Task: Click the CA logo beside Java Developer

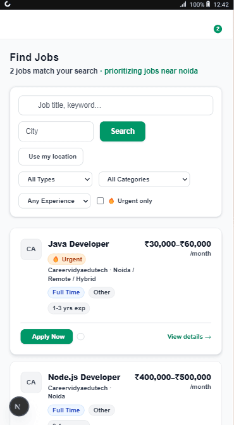Action: tap(31, 249)
